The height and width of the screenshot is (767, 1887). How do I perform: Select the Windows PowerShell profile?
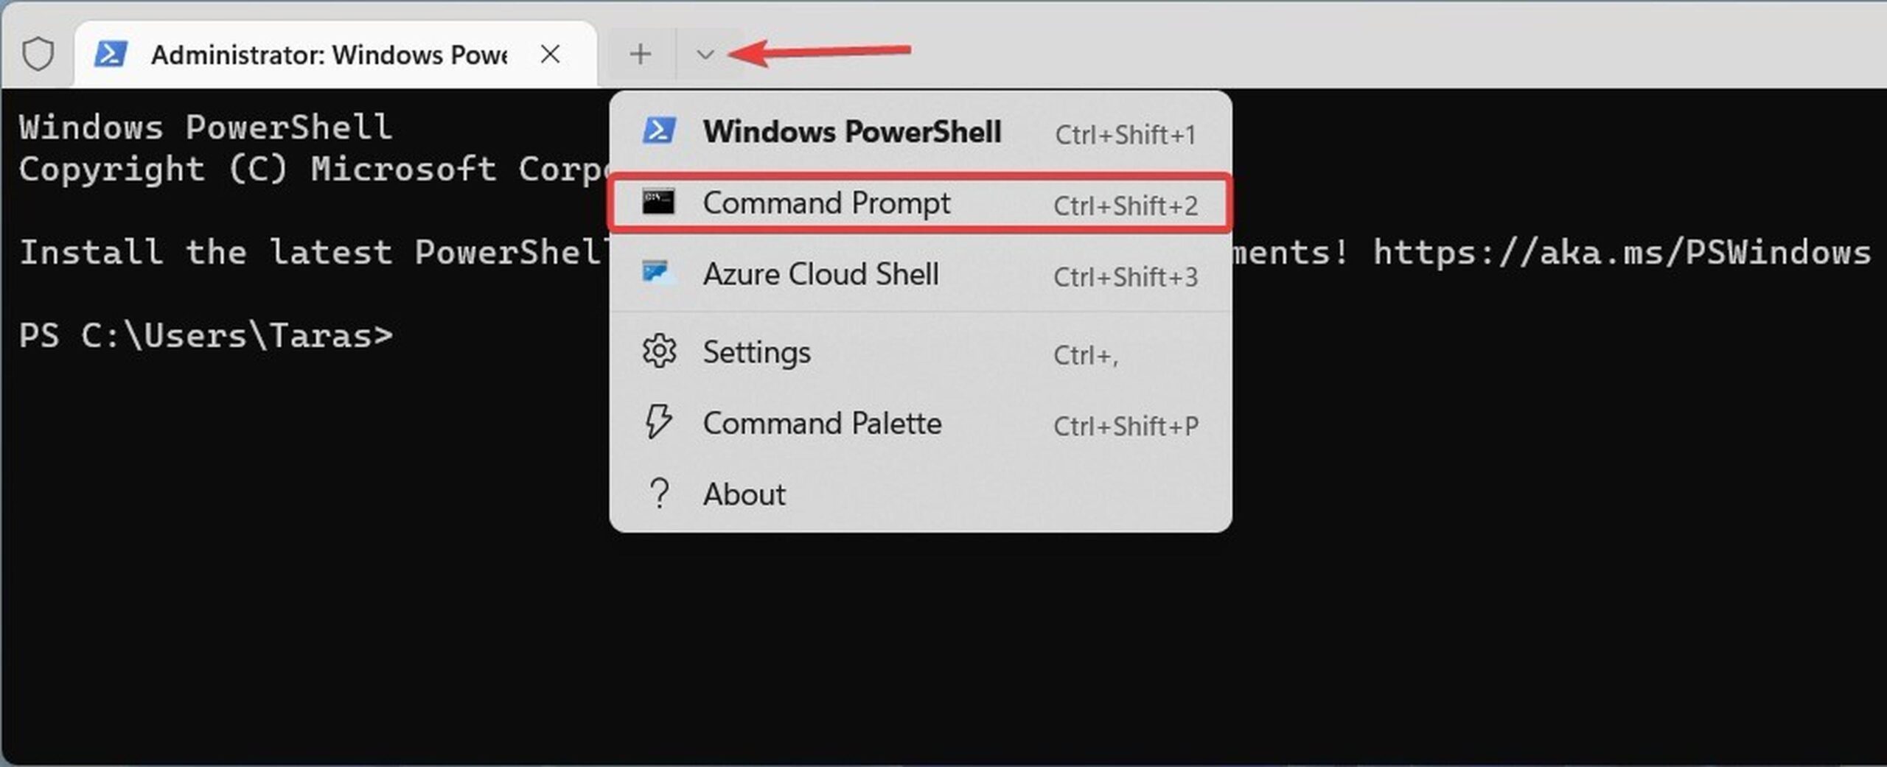920,133
